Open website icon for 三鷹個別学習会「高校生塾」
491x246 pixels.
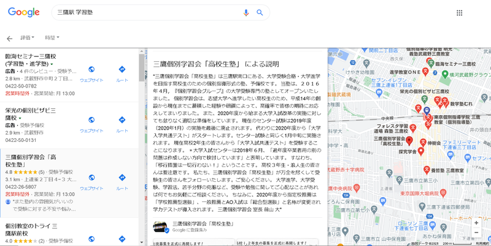91,177
